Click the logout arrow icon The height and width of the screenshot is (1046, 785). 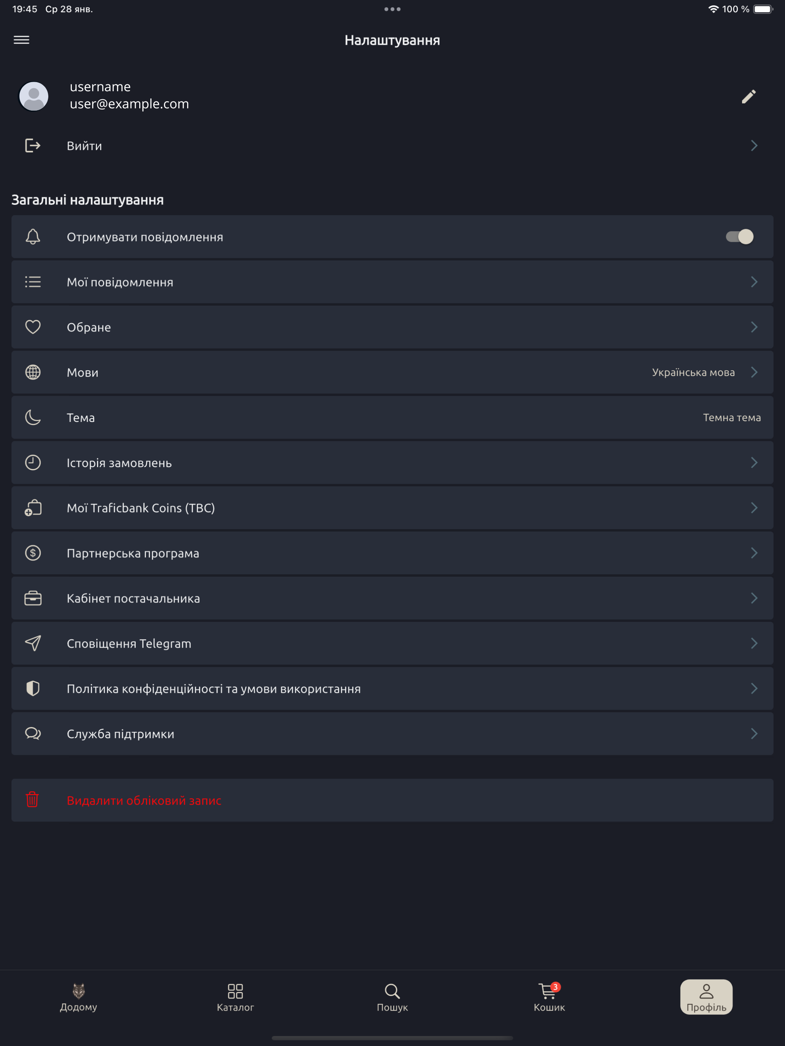pyautogui.click(x=33, y=145)
